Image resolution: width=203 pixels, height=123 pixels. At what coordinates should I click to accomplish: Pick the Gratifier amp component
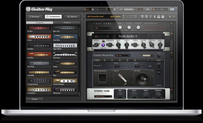point(39,47)
